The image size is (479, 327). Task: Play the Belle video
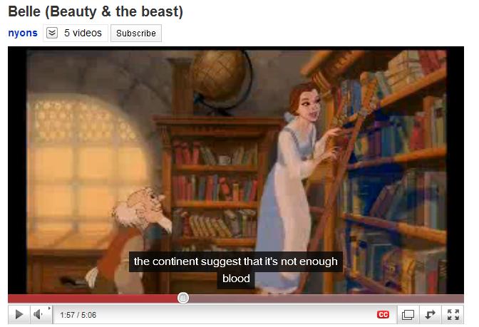click(x=19, y=314)
